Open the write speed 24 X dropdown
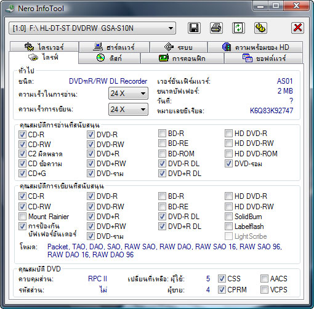This screenshot has height=309, width=314. coord(128,110)
